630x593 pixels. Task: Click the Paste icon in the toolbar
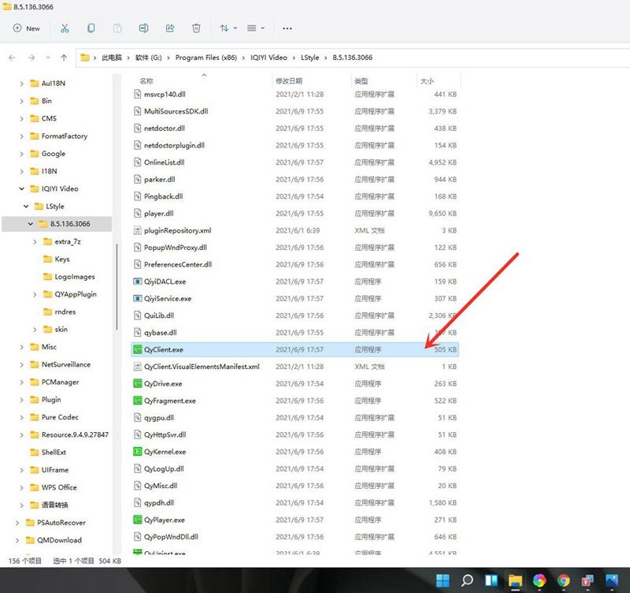(x=117, y=28)
